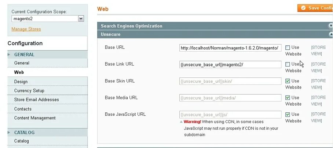The width and height of the screenshot is (333, 148).
Task: Click the arrow icon on Search Engines Optimization bar
Action: tap(331, 26)
